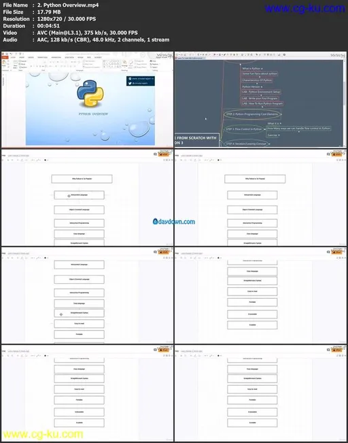Screen dimensions: 348x443
Task: Click the video info line starting 'AVC (Main@L3.1)'
Action: click(x=87, y=33)
